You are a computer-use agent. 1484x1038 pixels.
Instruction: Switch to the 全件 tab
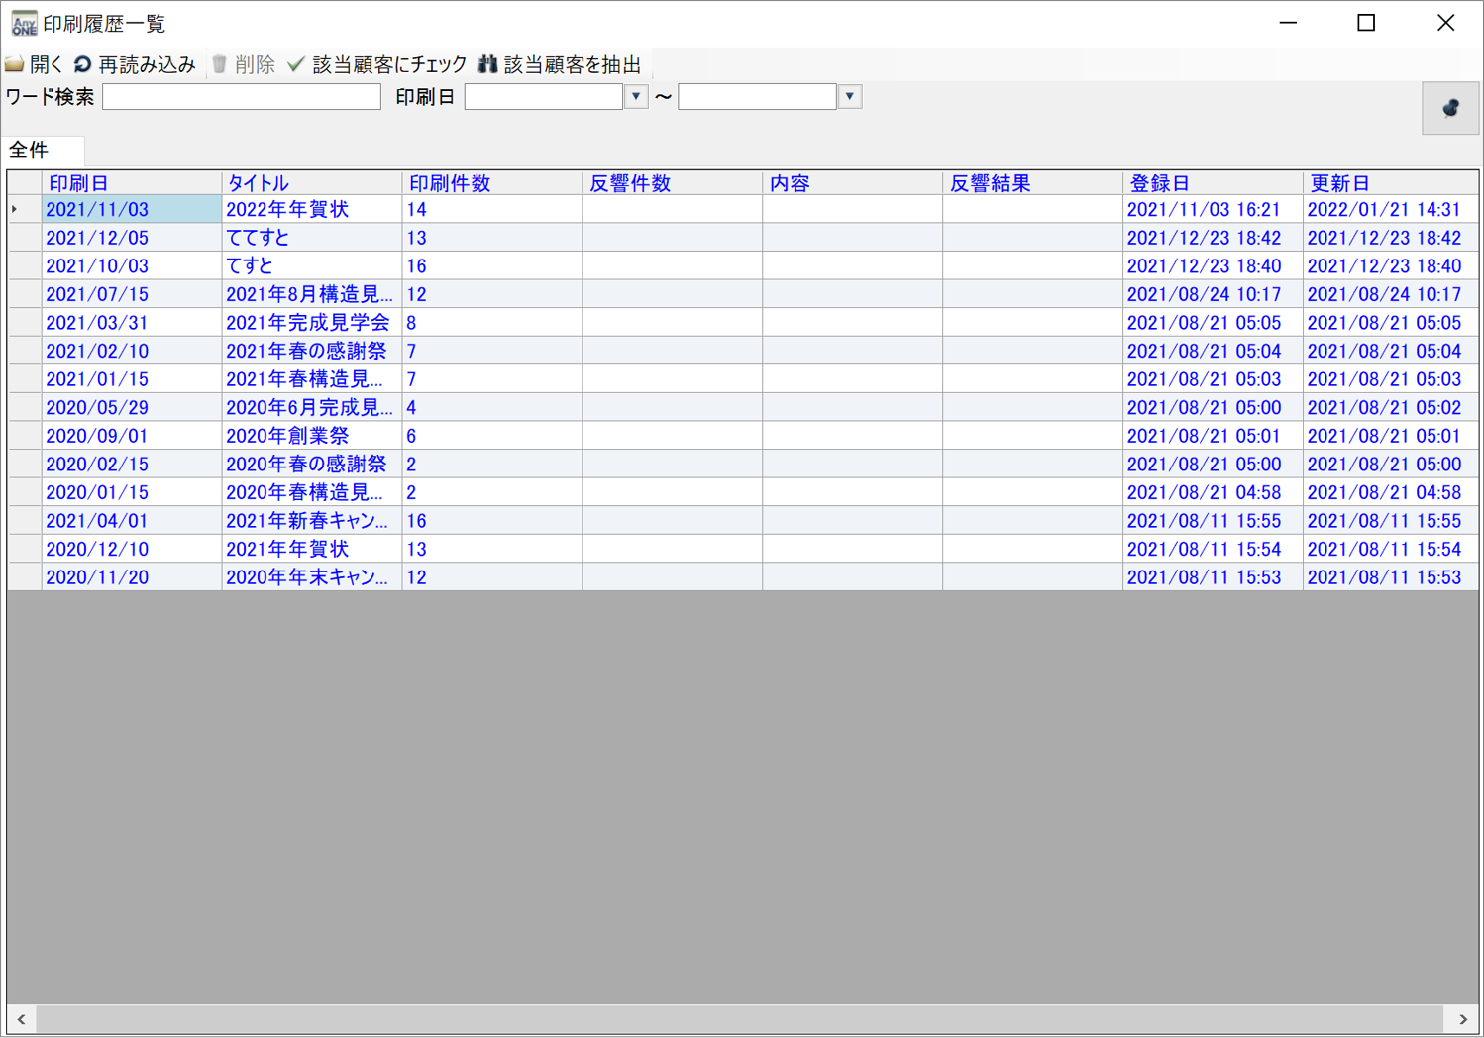click(30, 151)
